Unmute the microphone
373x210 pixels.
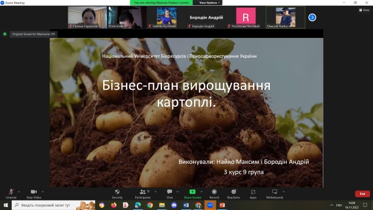click(x=11, y=194)
